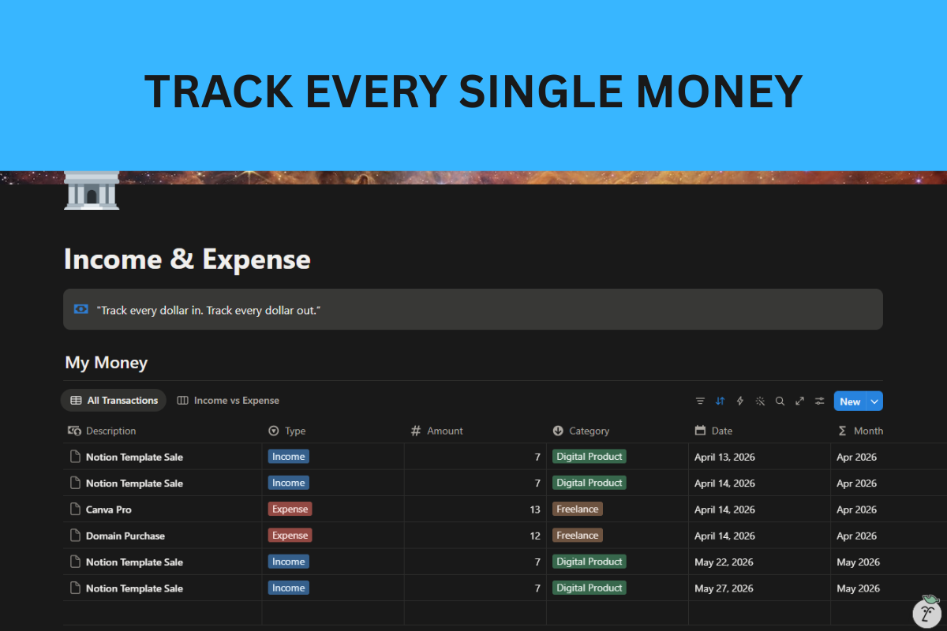Expand the database to full page view
The width and height of the screenshot is (947, 631).
point(799,401)
